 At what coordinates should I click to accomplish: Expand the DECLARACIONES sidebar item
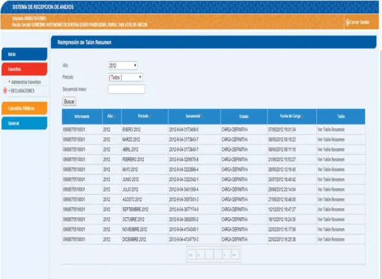21,91
